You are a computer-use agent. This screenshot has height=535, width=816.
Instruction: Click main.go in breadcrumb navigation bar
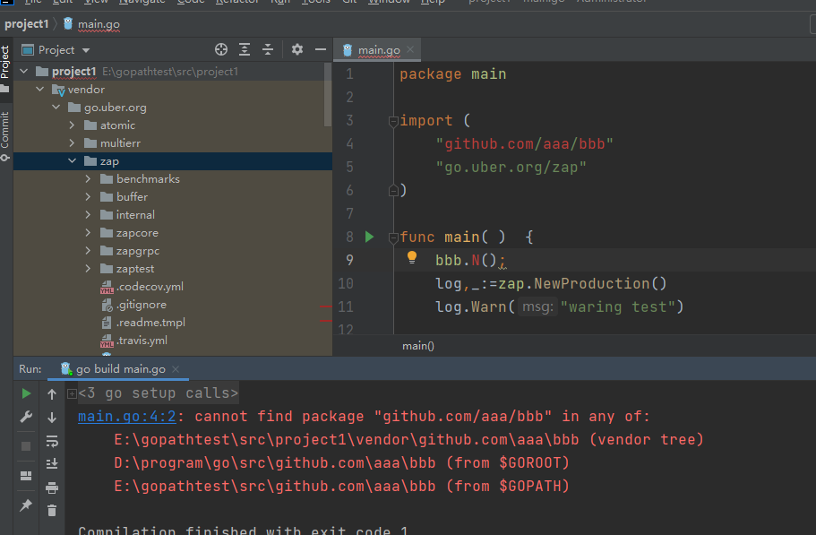[x=92, y=24]
